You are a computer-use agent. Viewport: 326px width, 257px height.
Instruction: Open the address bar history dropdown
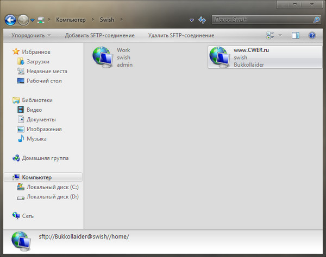click(192, 20)
